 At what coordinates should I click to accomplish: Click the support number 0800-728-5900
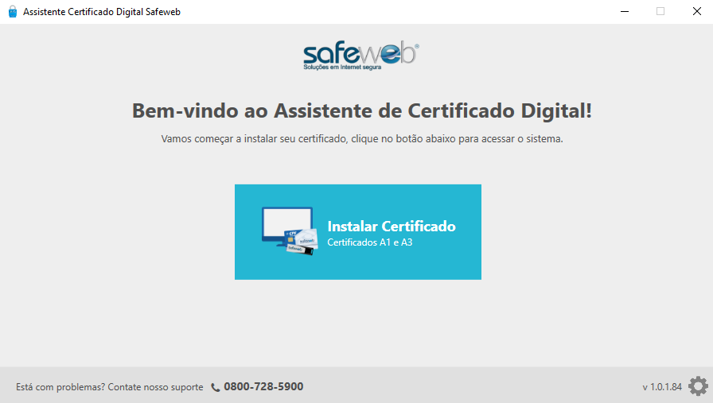[x=263, y=386]
